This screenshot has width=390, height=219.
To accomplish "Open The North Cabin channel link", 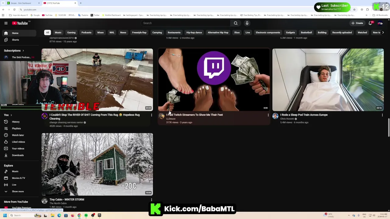I will coord(58,203).
